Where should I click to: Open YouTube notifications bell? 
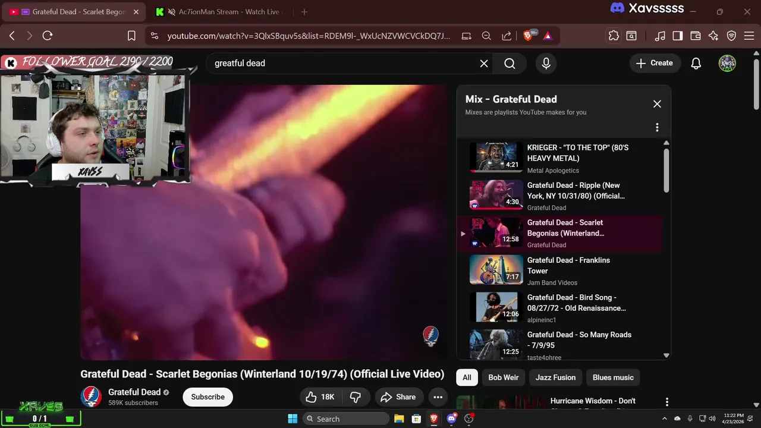click(696, 63)
